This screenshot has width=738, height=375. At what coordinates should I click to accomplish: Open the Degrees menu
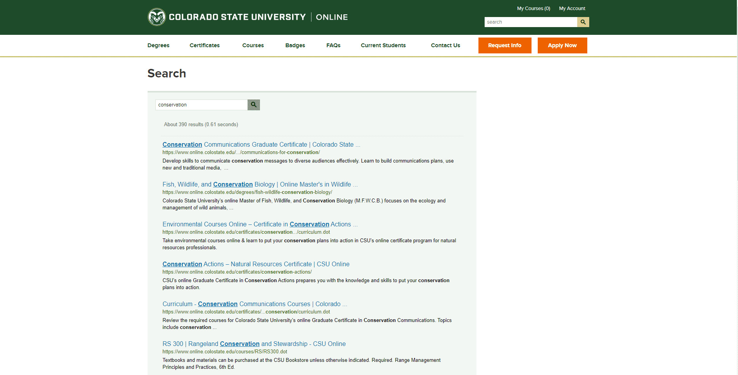(158, 45)
